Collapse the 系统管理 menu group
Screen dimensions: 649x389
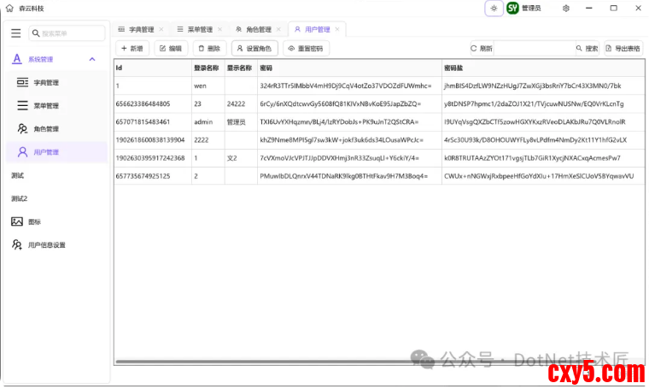pos(92,59)
